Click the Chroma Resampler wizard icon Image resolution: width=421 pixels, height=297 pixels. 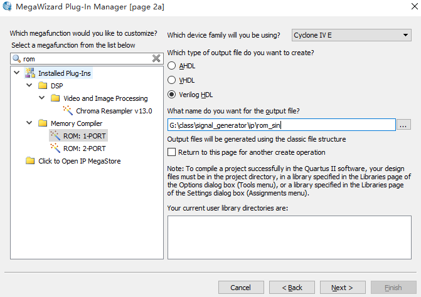(x=68, y=110)
